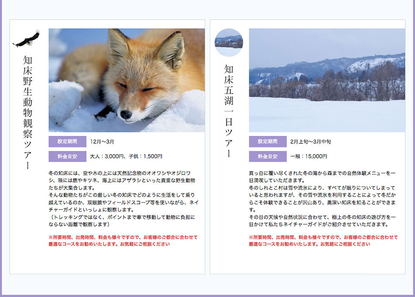Select the 一組：15,000円 price text
The height and width of the screenshot is (297, 415).
pos(308,156)
